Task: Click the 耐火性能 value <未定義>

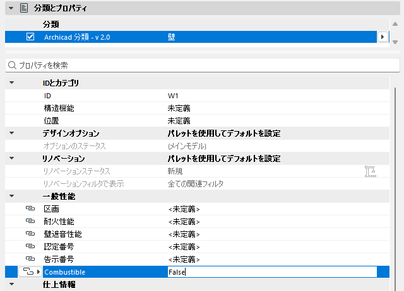Action: coord(184,222)
